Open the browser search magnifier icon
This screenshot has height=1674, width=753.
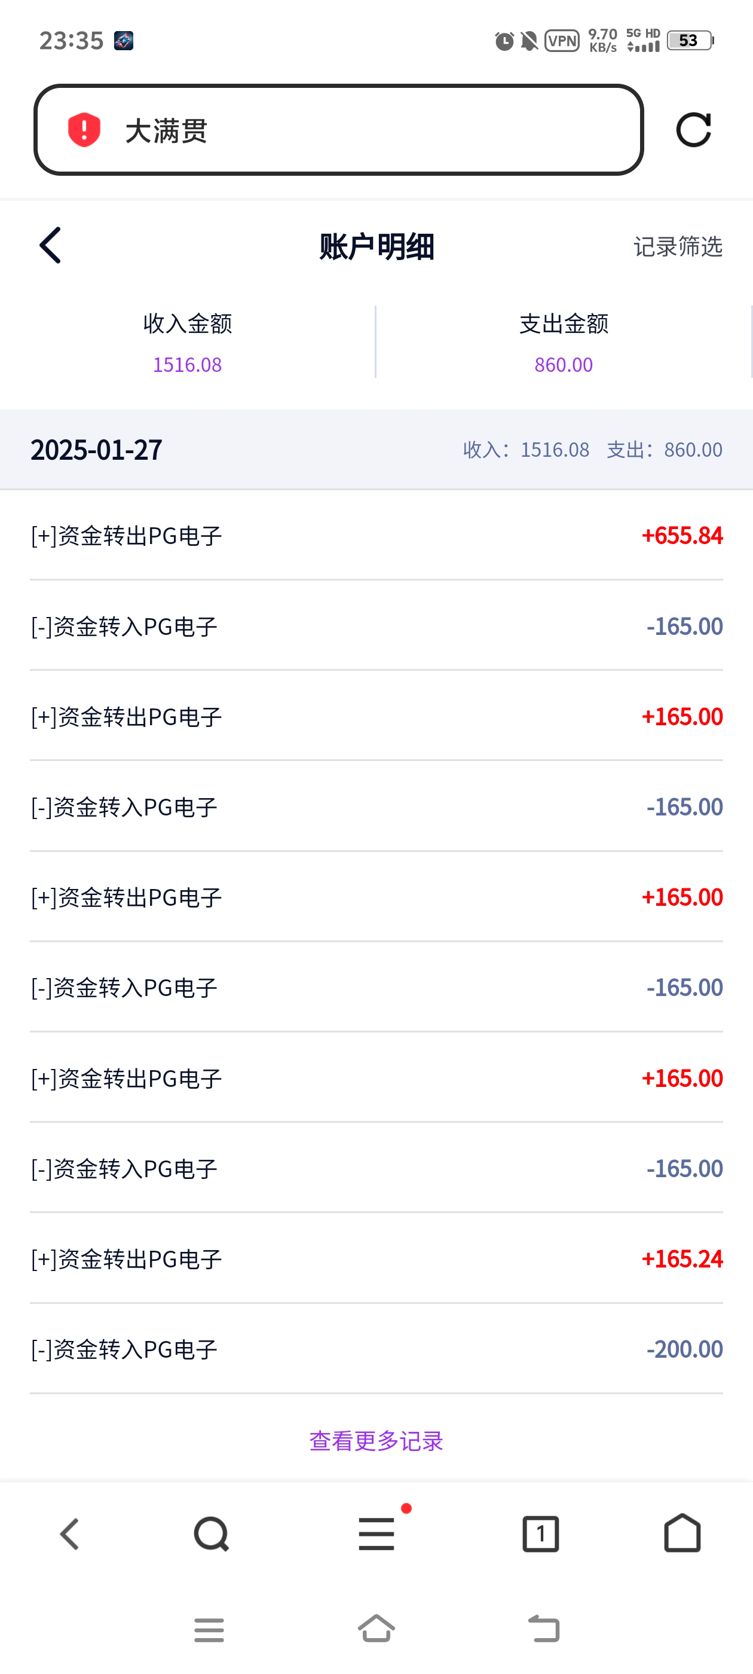[x=211, y=1534]
